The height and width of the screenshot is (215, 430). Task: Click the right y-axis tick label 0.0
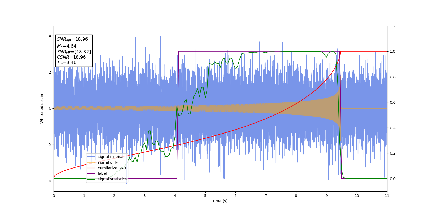point(393,179)
